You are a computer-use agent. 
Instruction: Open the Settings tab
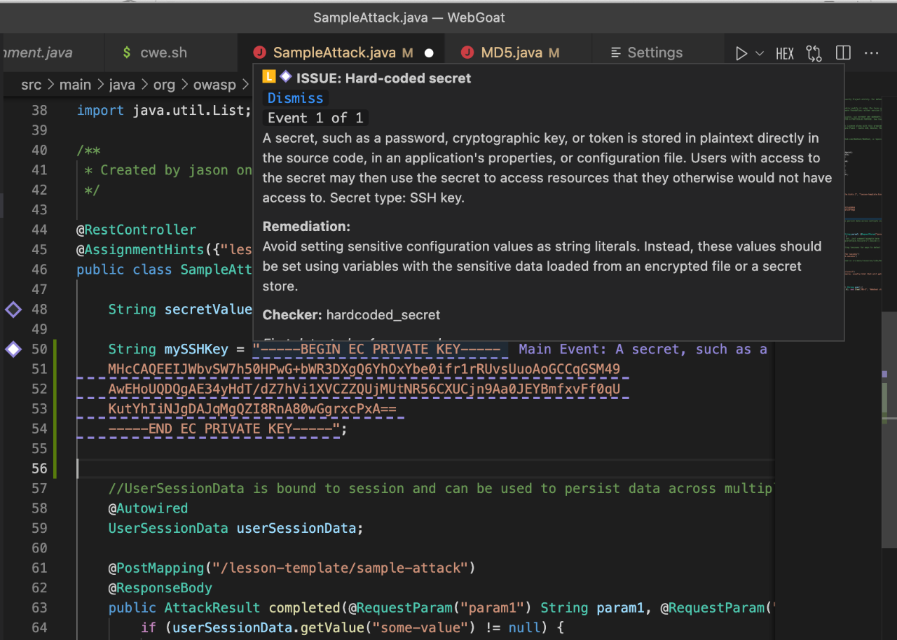tap(654, 53)
